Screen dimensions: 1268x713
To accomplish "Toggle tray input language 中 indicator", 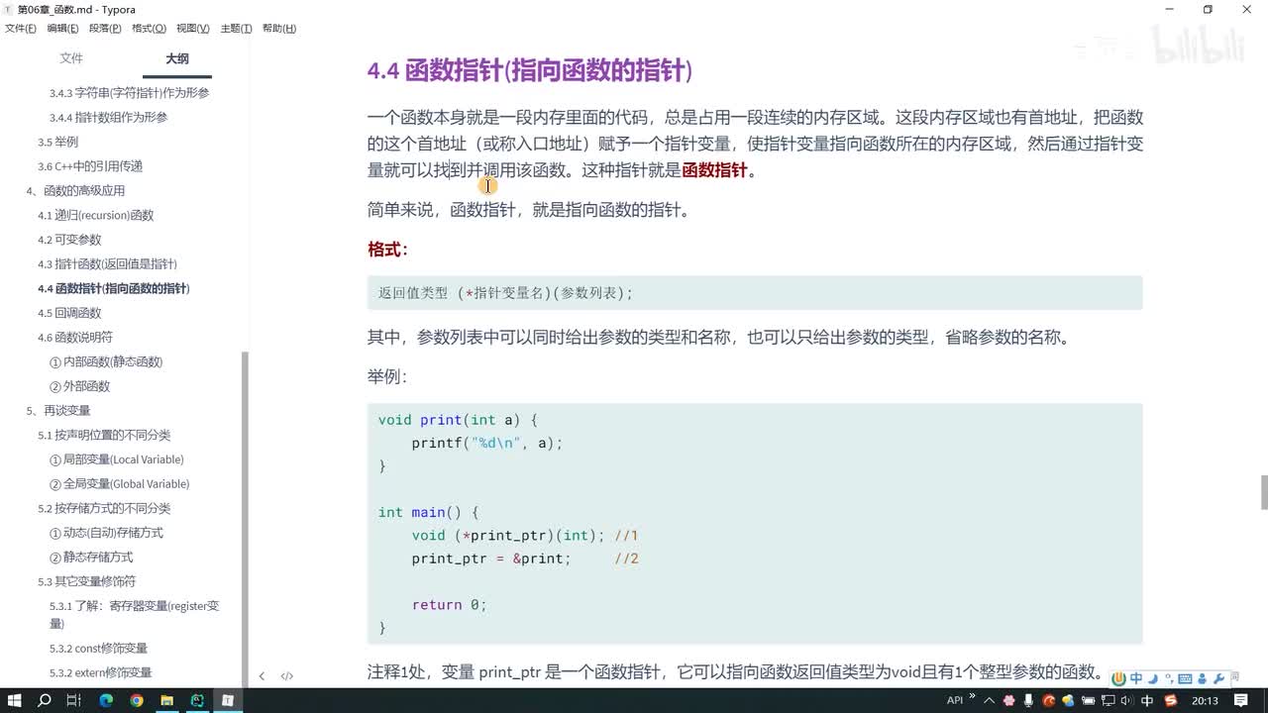I will coord(1147,700).
